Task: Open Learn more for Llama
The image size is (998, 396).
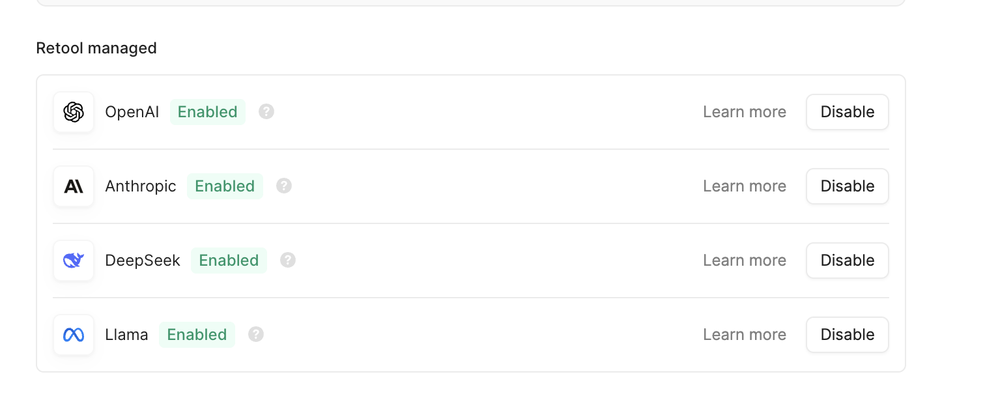Action: point(745,335)
